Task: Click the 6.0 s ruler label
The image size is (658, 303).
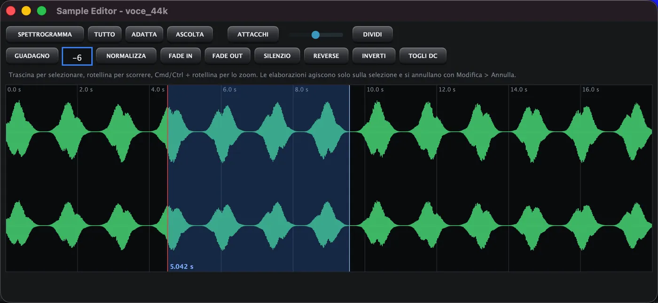Action: tap(229, 89)
